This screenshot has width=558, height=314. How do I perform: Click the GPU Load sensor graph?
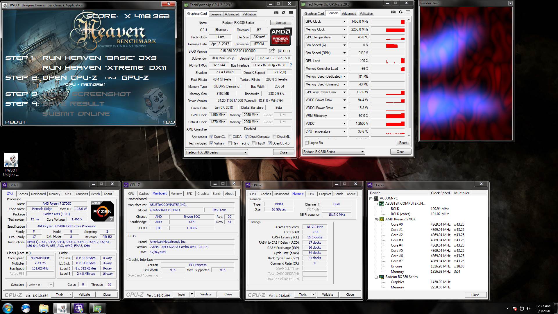(388, 61)
